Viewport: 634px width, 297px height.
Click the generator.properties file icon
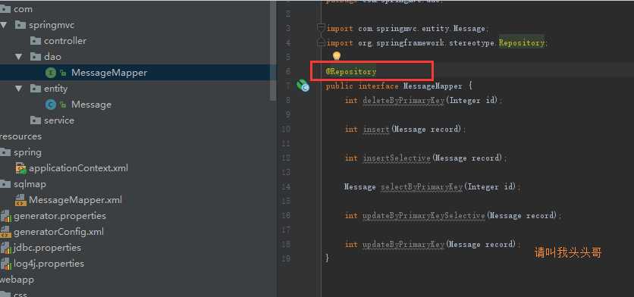(5, 217)
